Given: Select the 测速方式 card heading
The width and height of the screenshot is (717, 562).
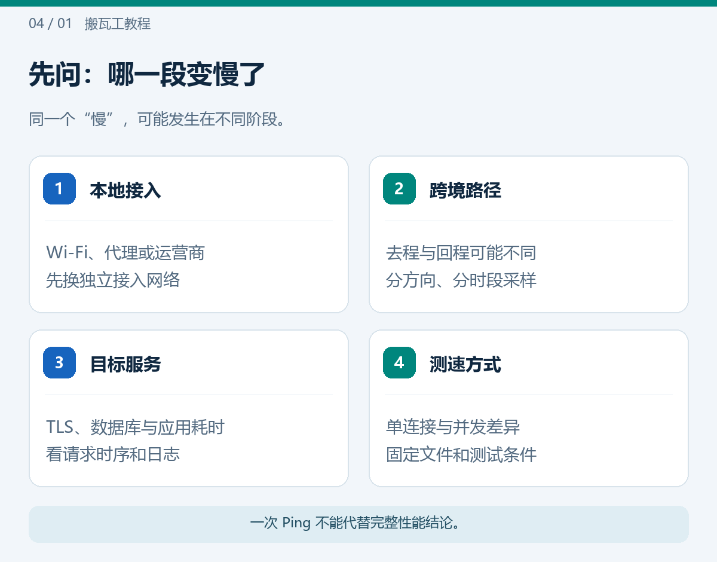Looking at the screenshot, I should (465, 364).
